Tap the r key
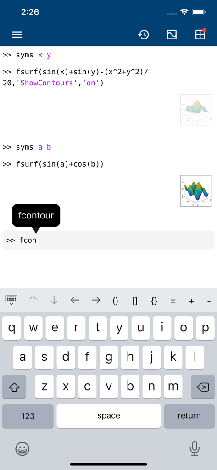 coord(76,328)
